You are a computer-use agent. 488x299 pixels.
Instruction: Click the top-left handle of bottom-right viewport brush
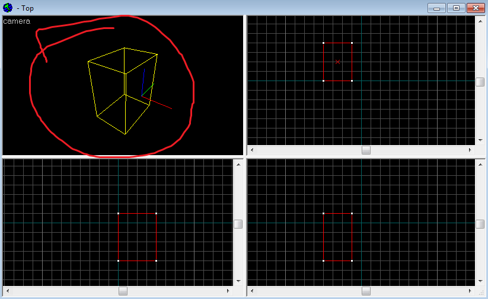pyautogui.click(x=323, y=214)
